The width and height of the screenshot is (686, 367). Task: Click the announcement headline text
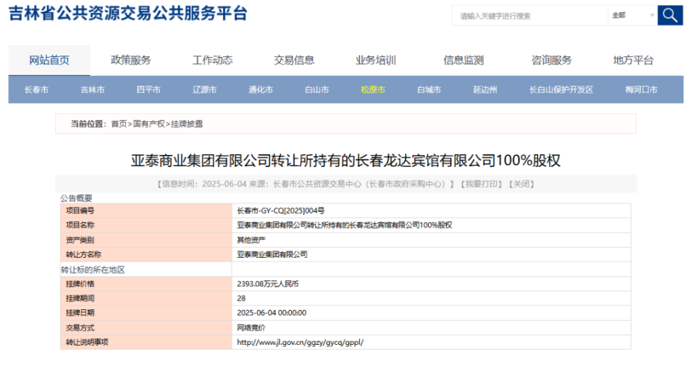(346, 161)
